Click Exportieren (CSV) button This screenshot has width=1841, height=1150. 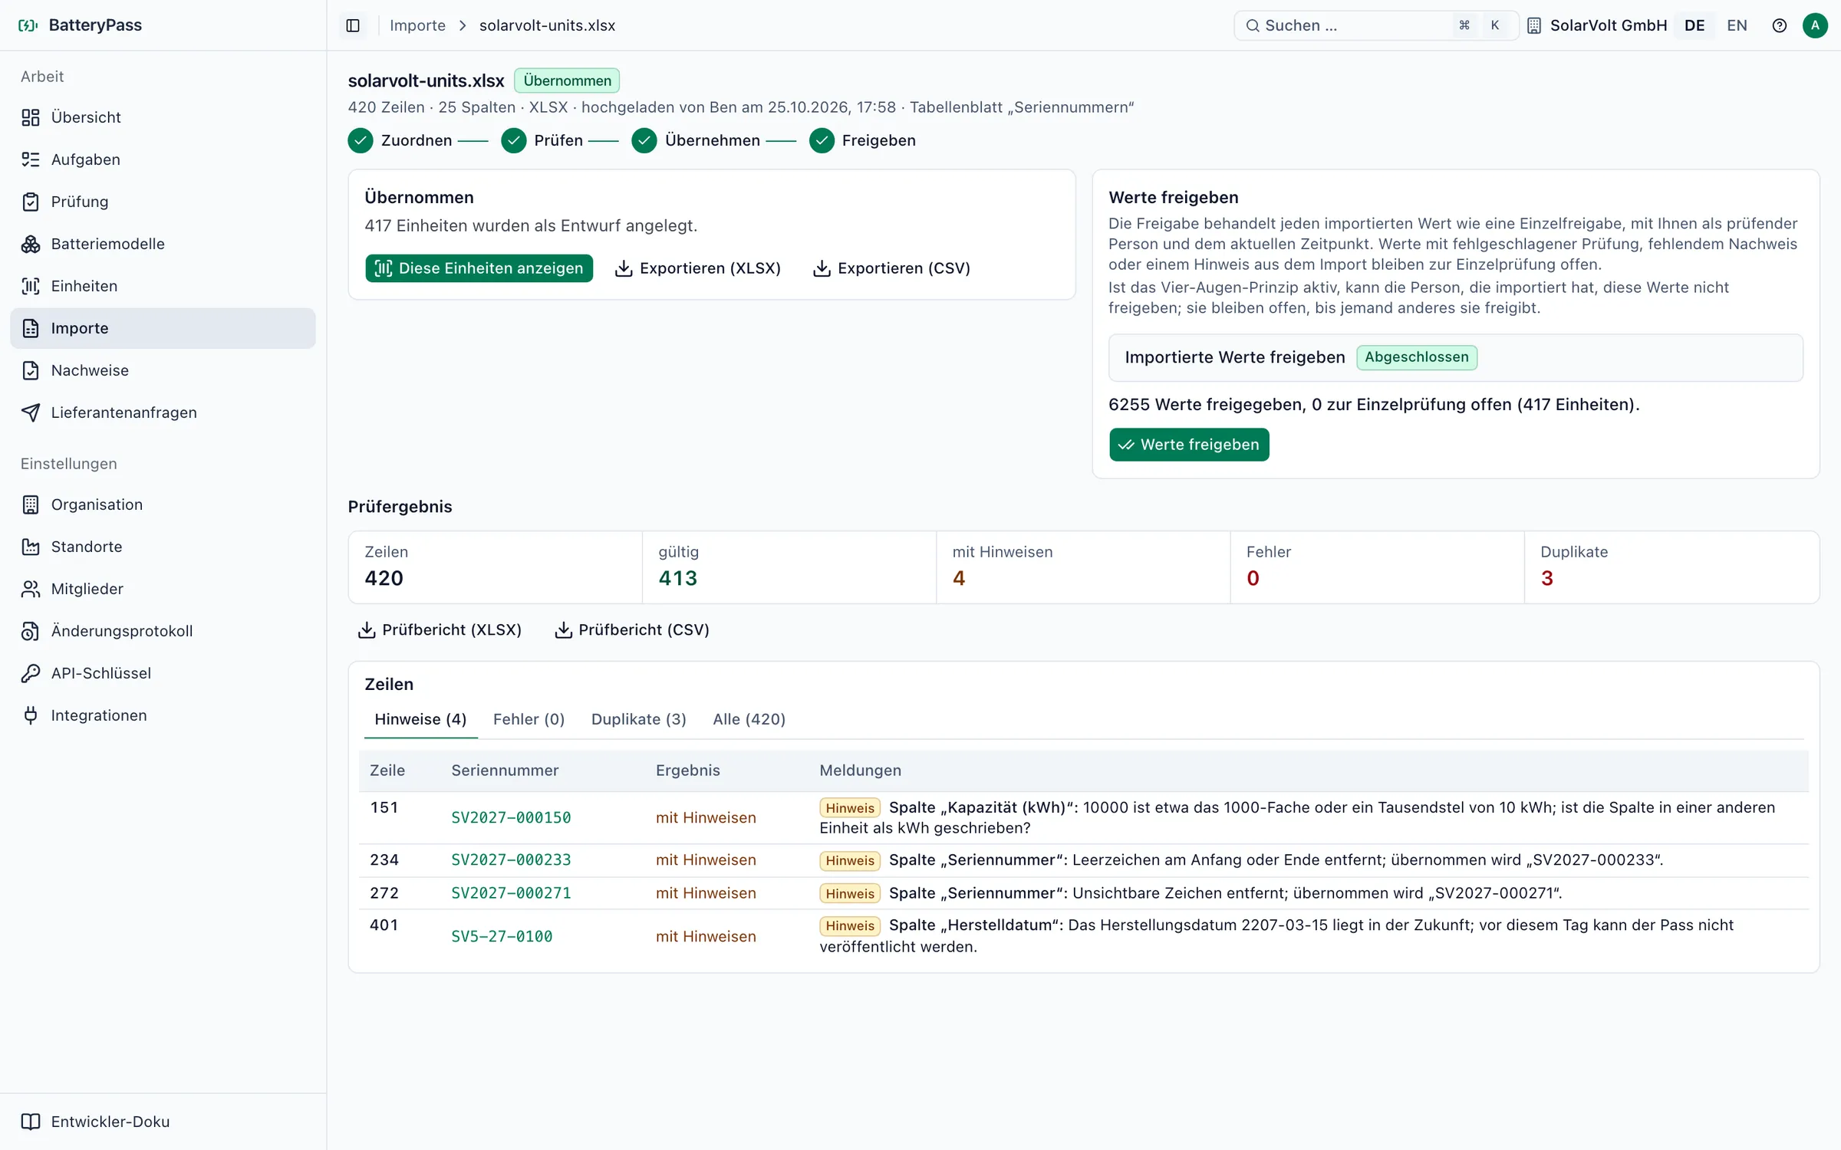(892, 268)
